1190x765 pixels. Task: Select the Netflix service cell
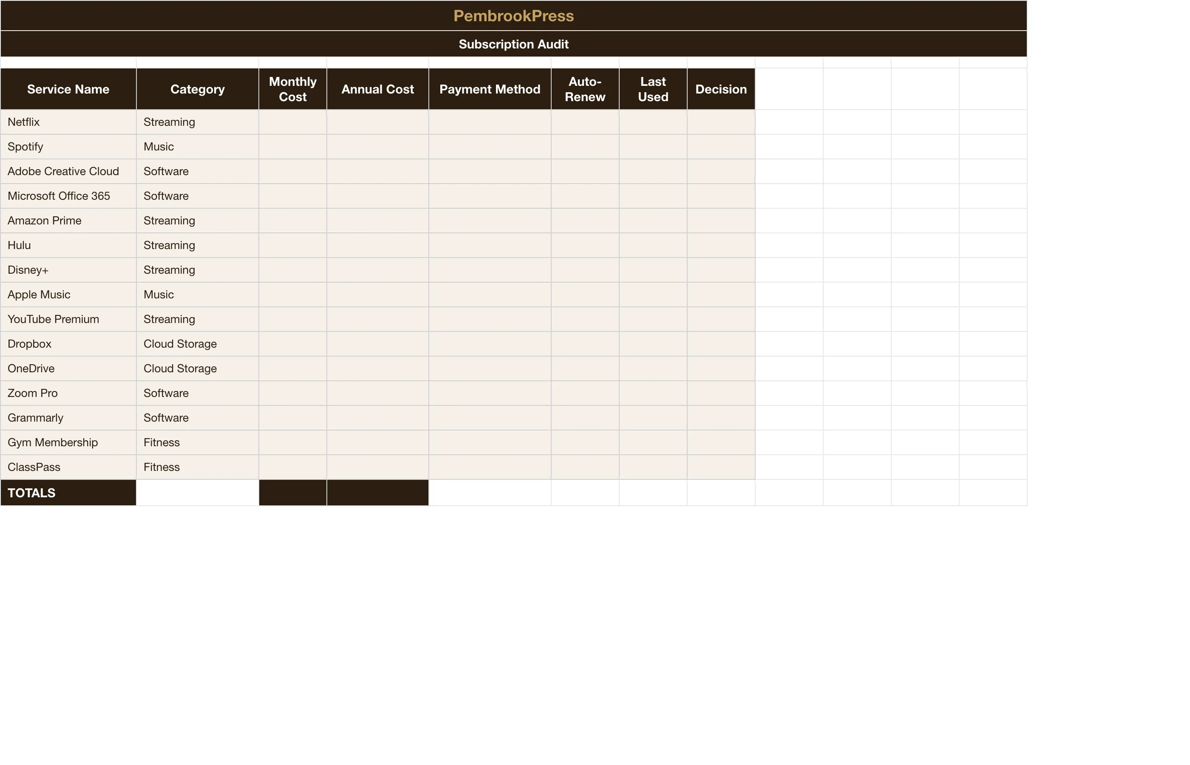click(68, 122)
